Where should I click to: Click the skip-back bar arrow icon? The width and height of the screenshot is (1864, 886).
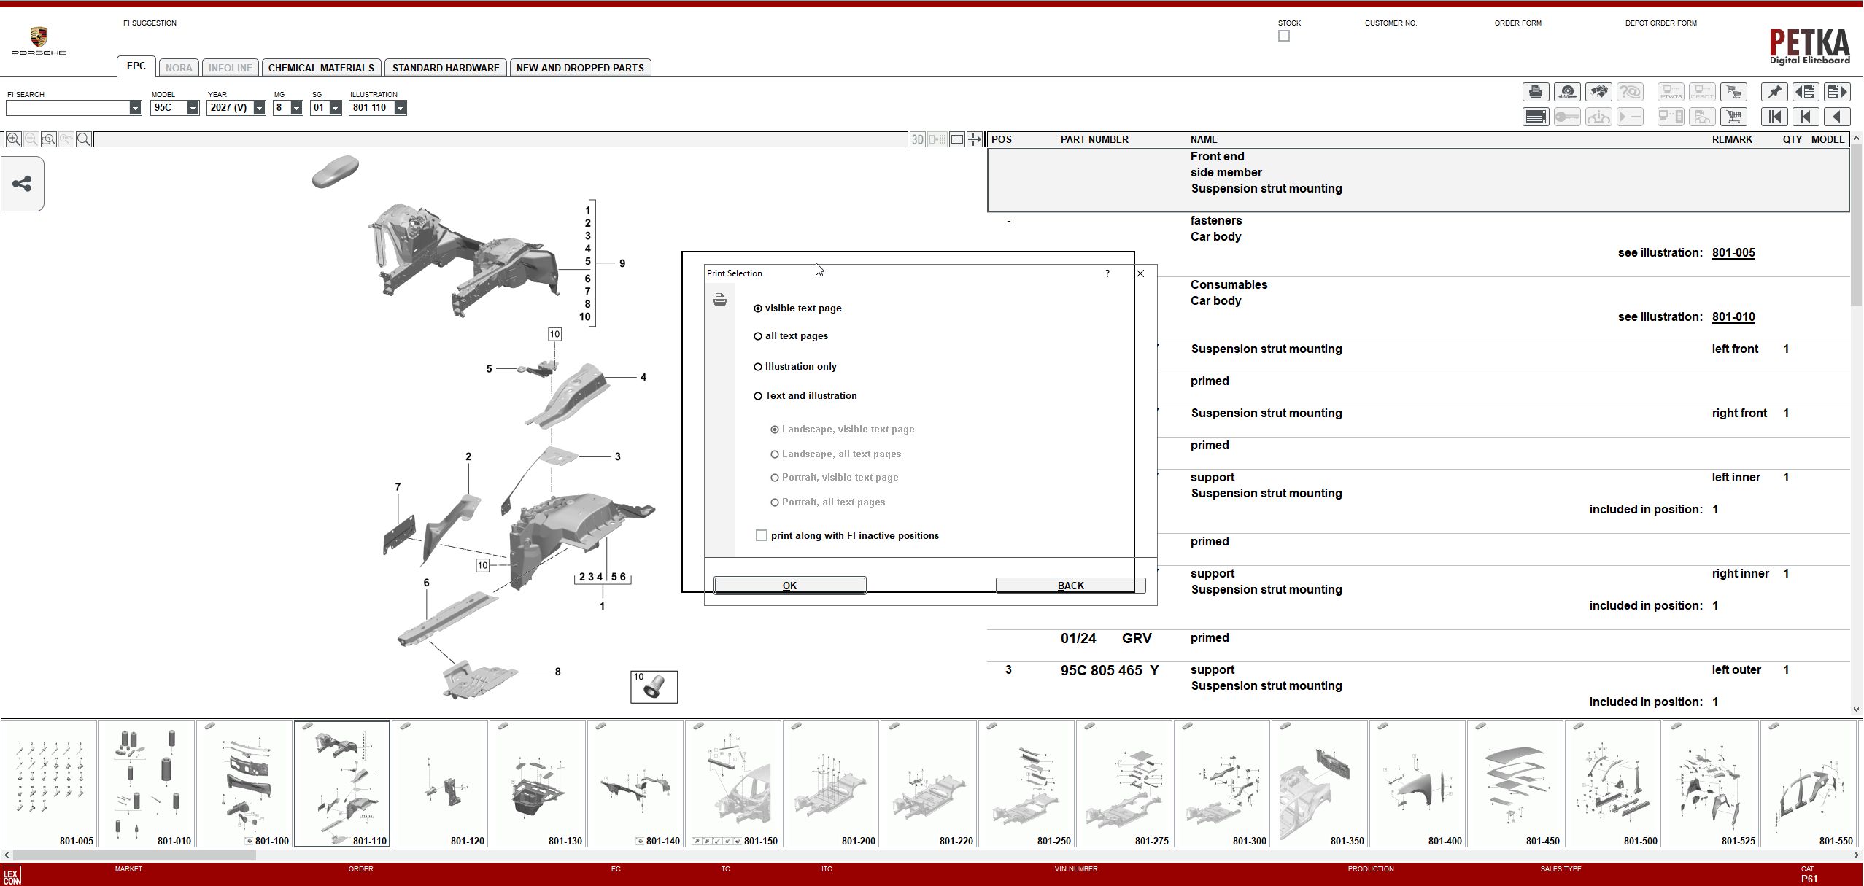(x=1806, y=117)
